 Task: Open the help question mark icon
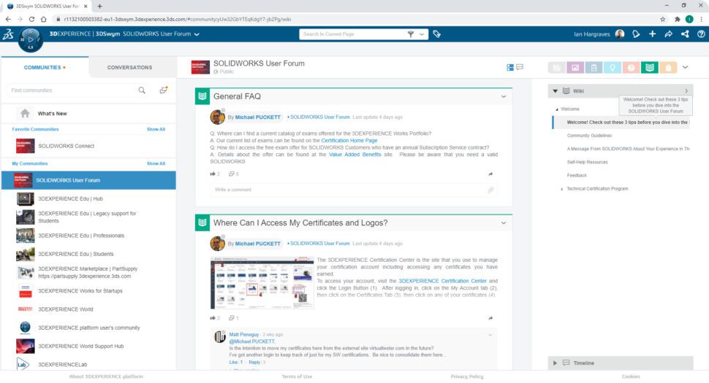[x=701, y=34]
